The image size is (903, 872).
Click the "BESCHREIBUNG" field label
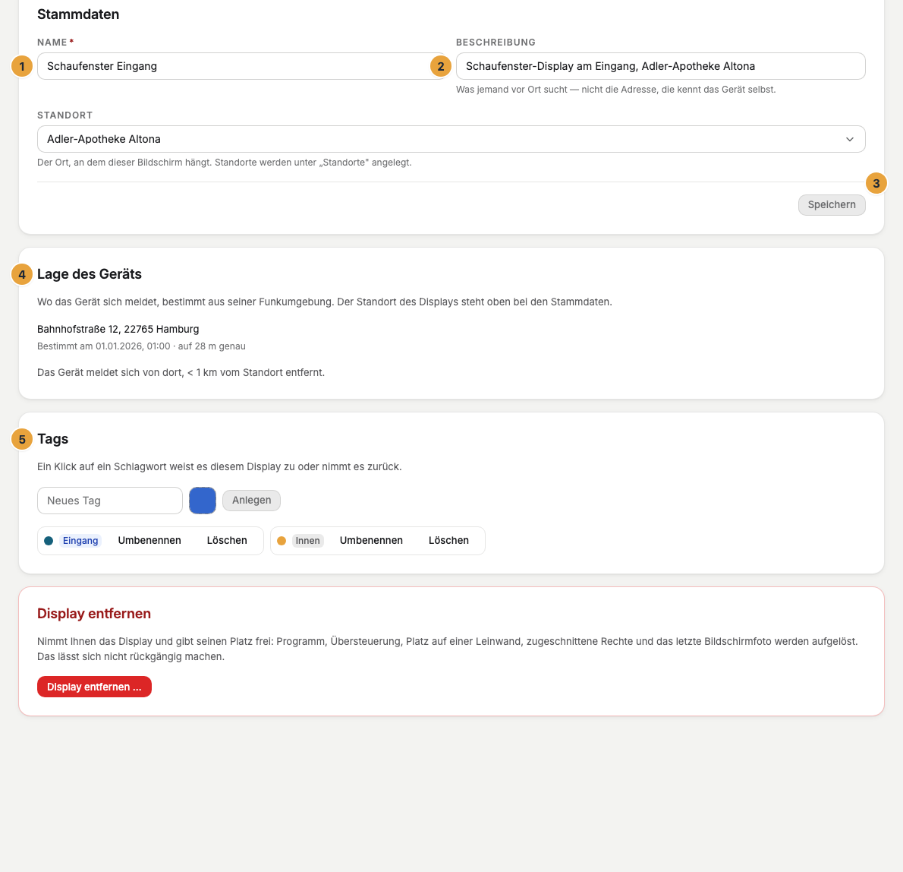(x=496, y=42)
